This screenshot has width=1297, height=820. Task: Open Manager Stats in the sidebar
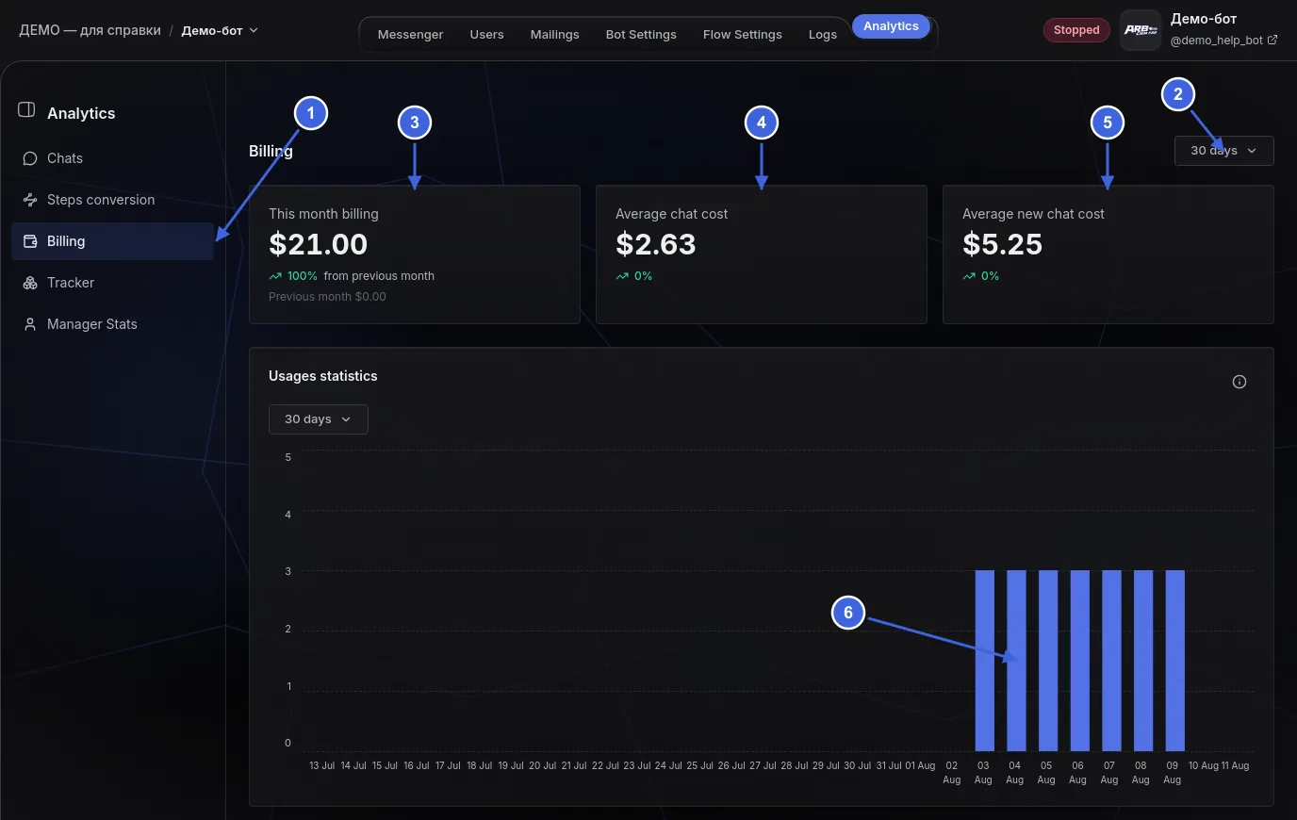[113, 324]
